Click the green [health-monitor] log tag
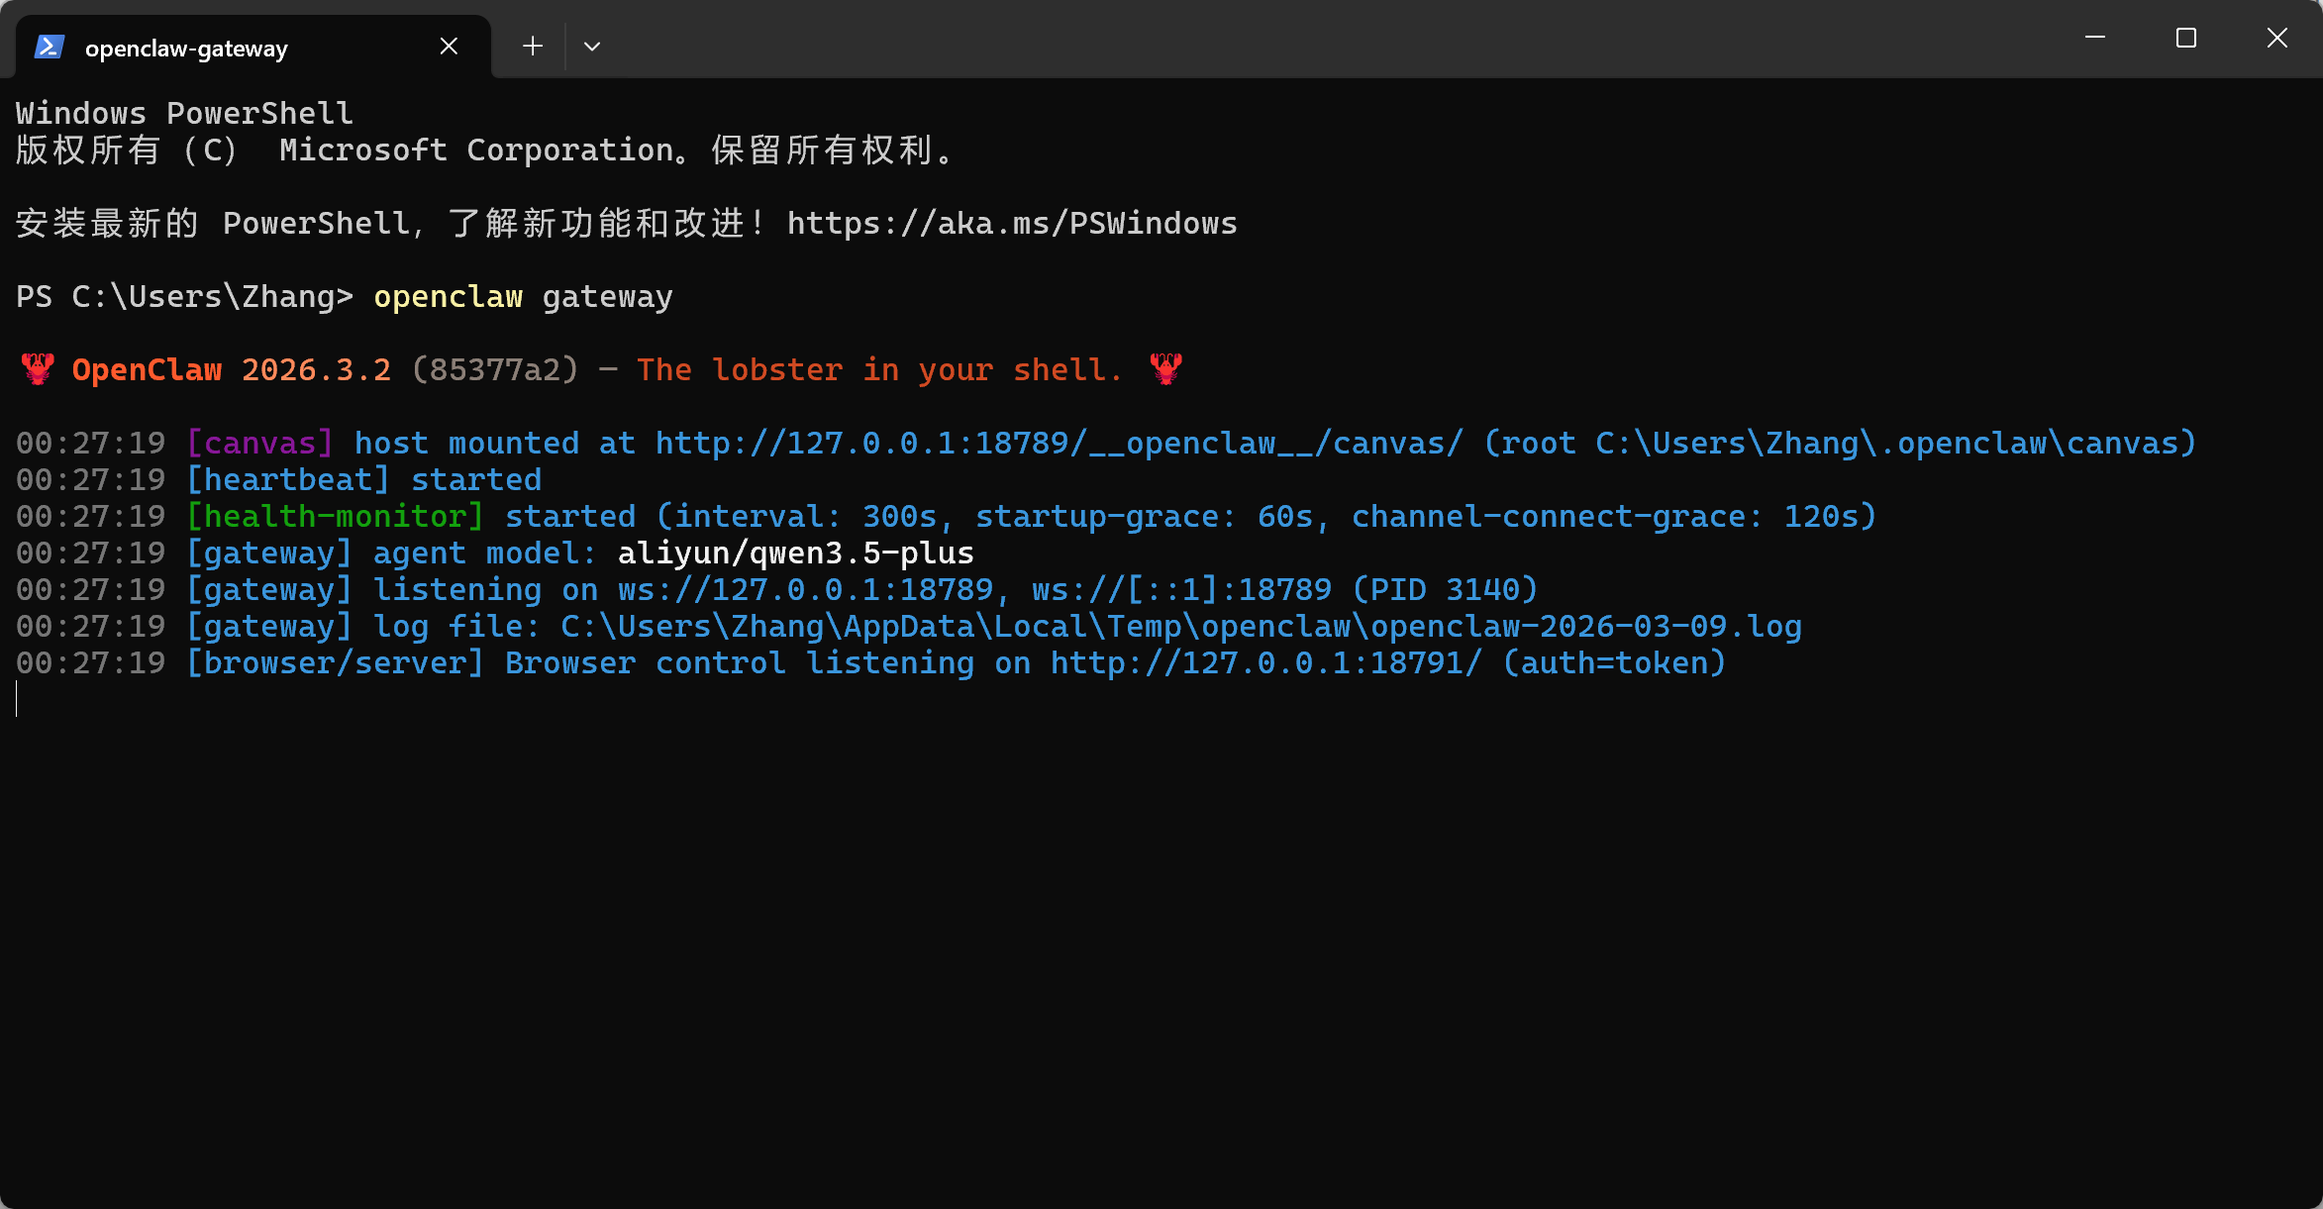The height and width of the screenshot is (1209, 2323). (336, 517)
